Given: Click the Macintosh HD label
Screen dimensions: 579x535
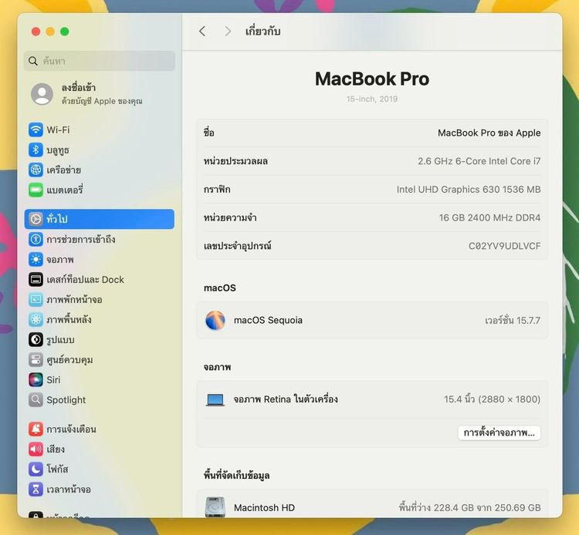Looking at the screenshot, I should click(264, 508).
